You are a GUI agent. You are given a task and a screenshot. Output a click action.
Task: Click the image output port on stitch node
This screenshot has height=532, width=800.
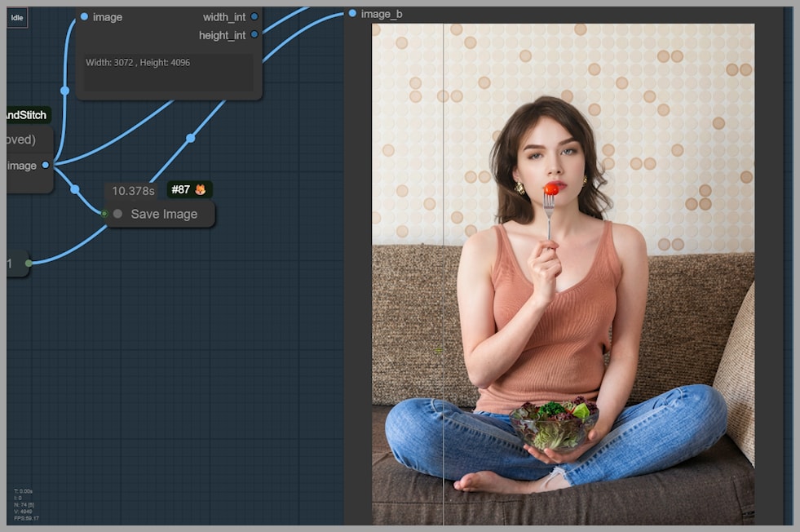point(46,165)
